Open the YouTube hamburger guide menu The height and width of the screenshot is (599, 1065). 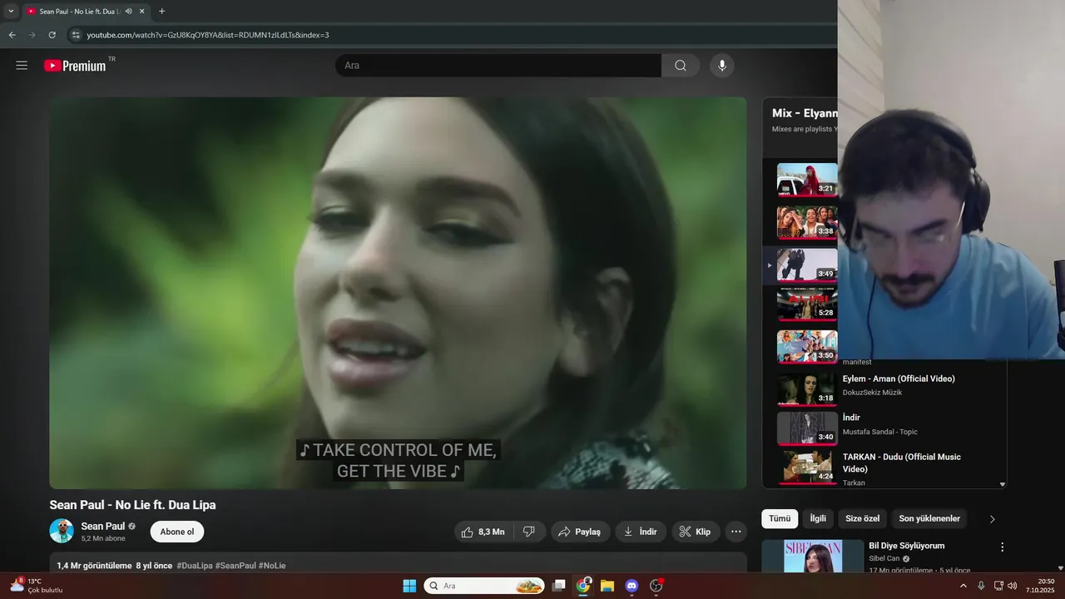click(x=22, y=66)
